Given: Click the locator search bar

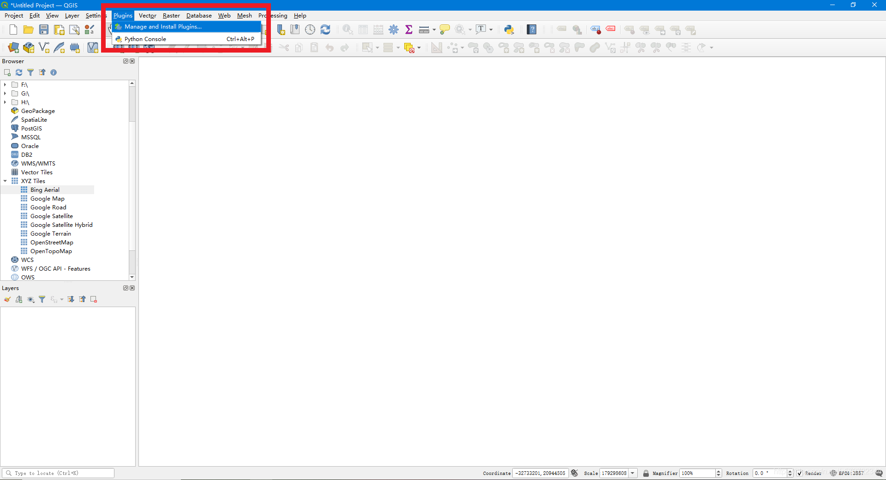Looking at the screenshot, I should tap(58, 473).
